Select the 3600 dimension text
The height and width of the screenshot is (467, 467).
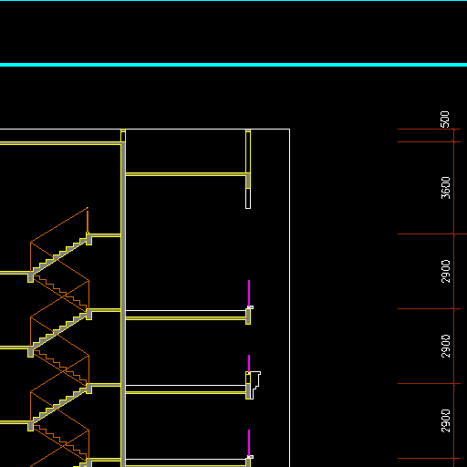point(445,188)
